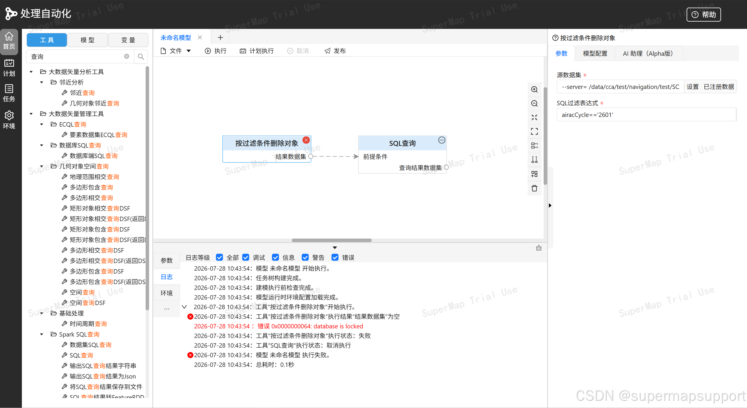This screenshot has height=408, width=747.
Task: Click the vertical layout icon in canvas toolbar
Action: click(x=534, y=160)
